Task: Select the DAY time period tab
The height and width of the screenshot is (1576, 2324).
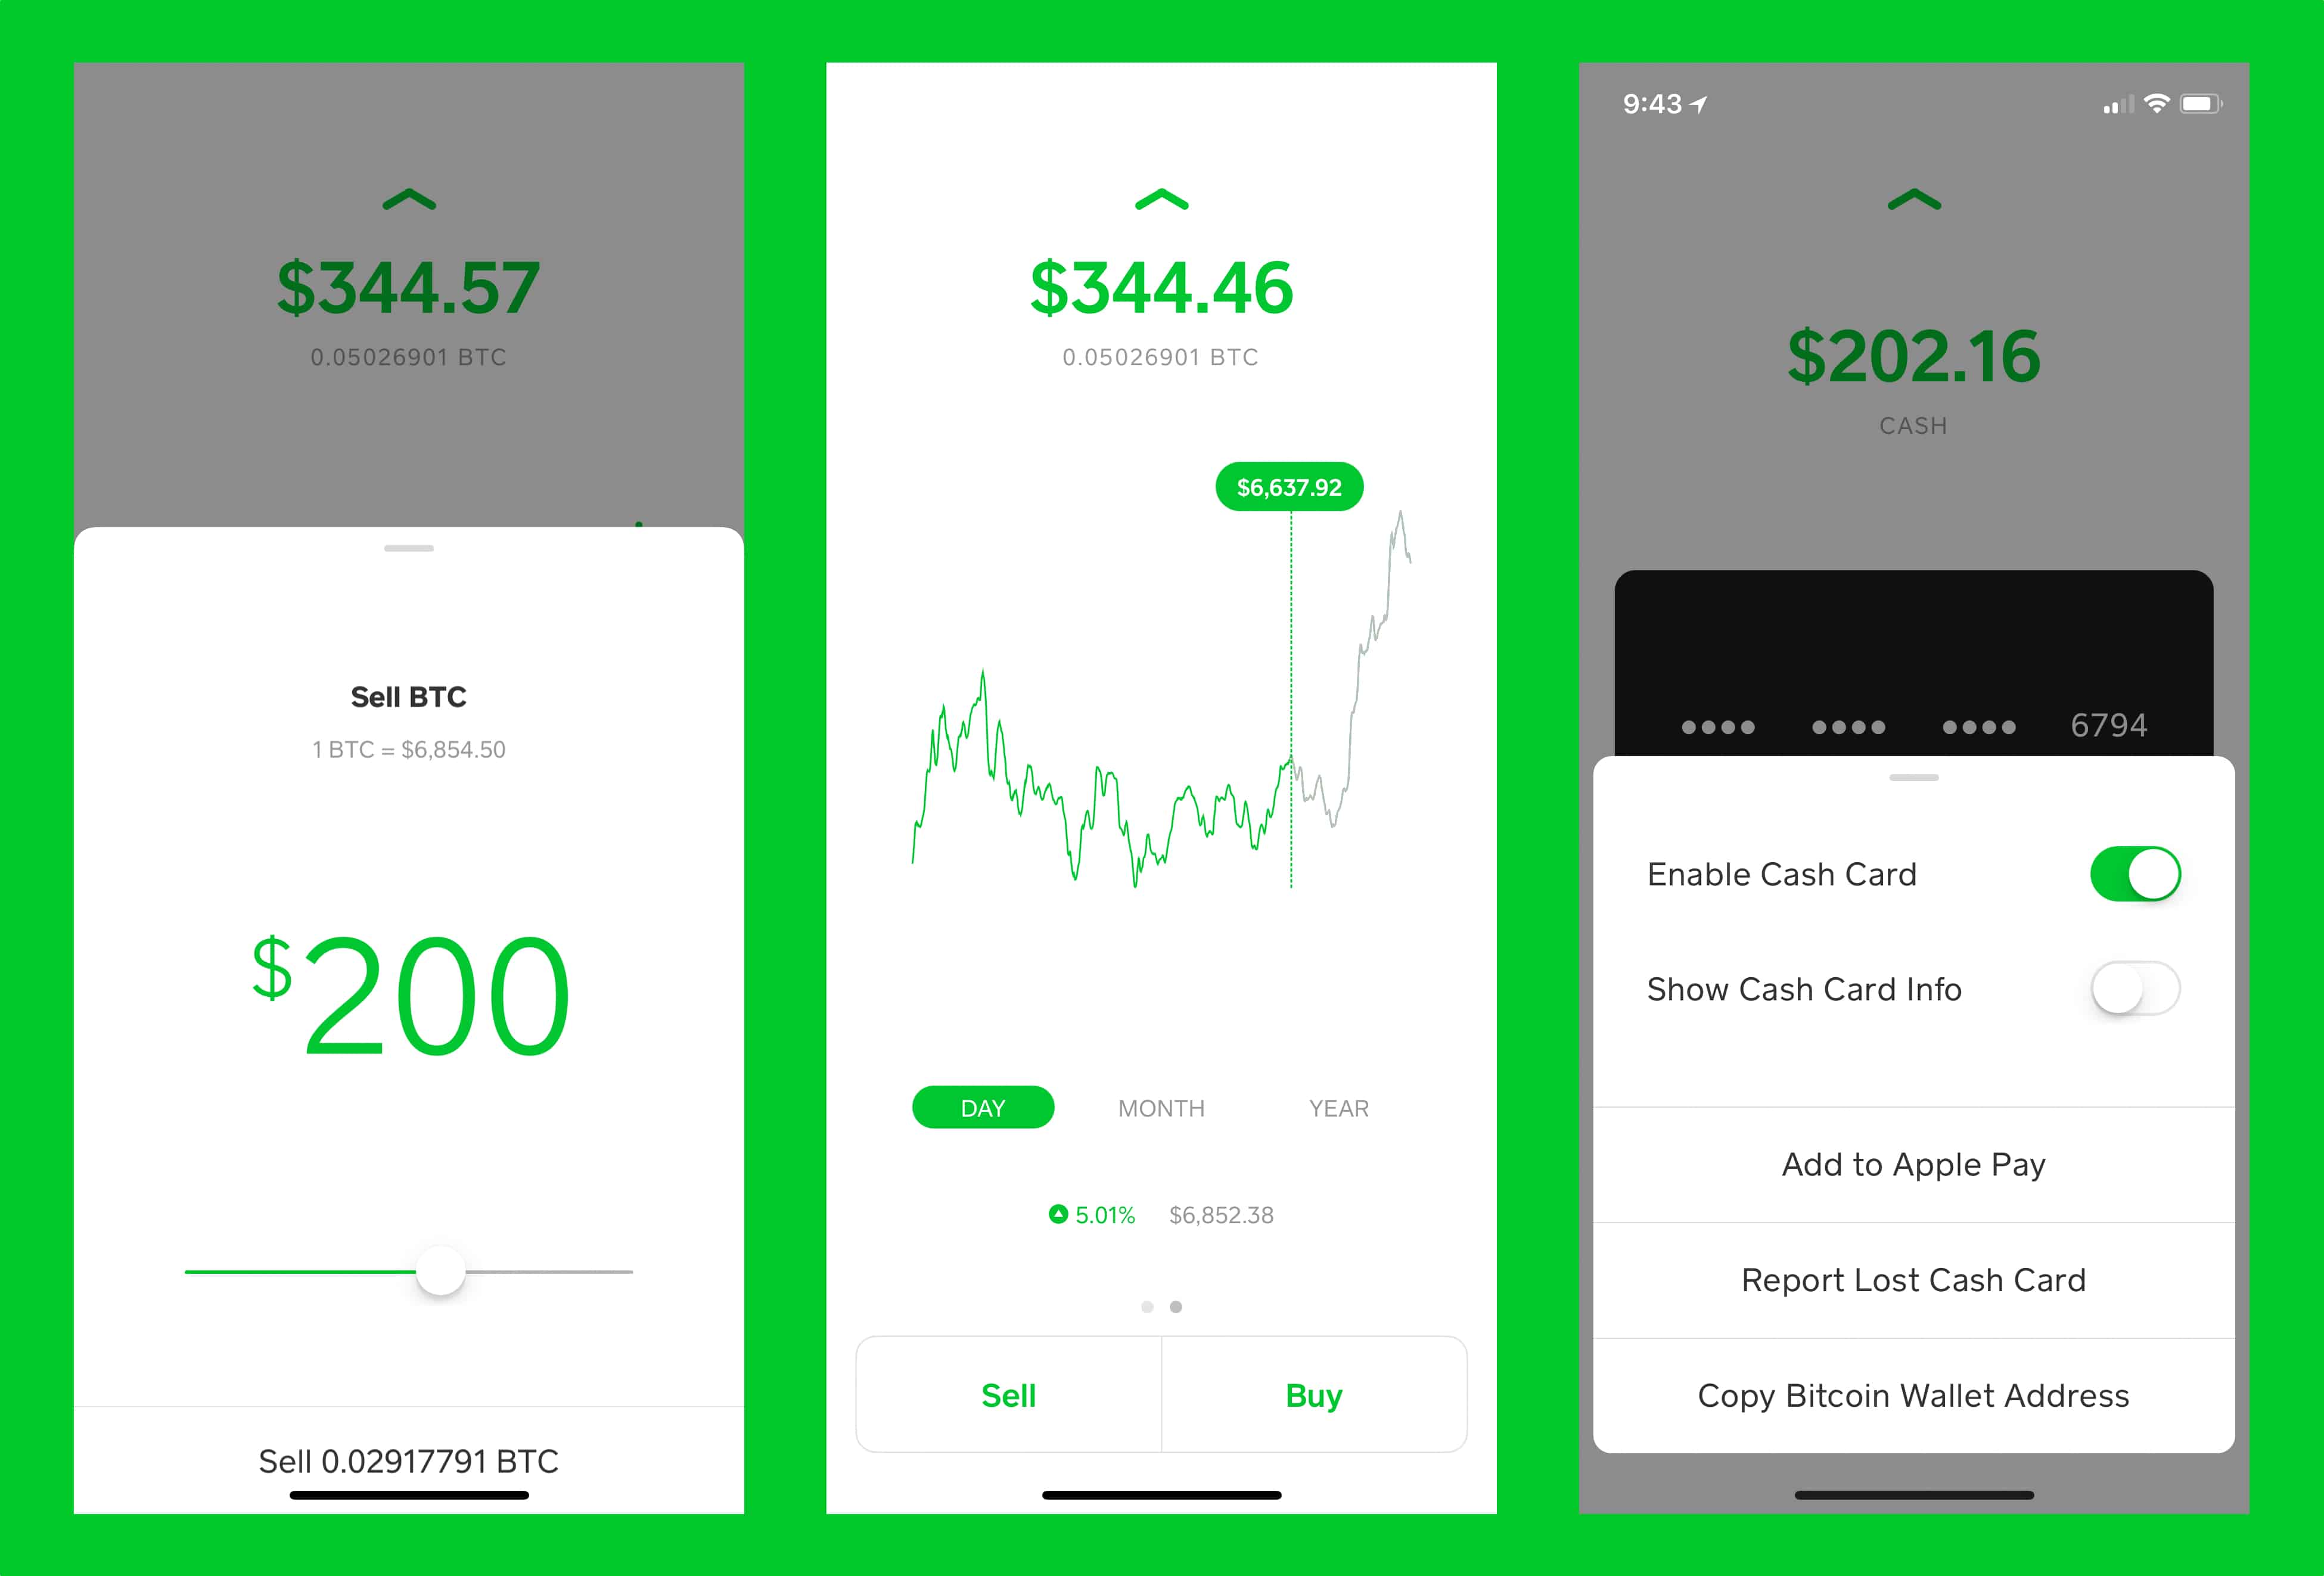Action: (x=985, y=1108)
